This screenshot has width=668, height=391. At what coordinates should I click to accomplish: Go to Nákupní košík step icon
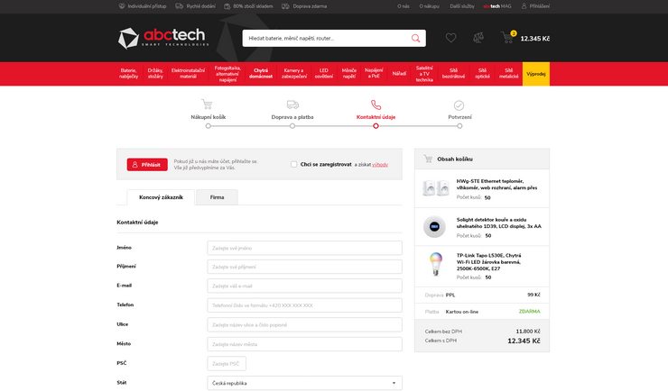coord(208,105)
